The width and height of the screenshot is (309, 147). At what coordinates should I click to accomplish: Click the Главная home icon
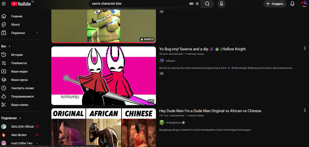[x=3, y=16]
